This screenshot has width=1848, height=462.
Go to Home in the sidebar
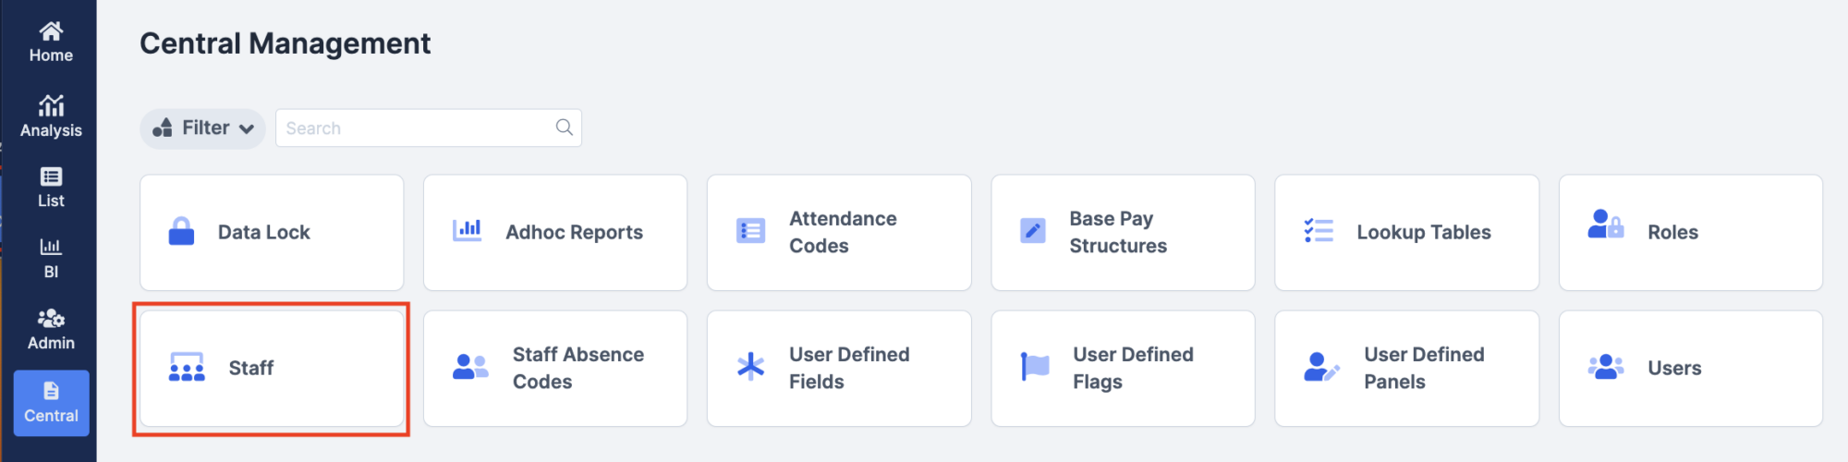51,43
